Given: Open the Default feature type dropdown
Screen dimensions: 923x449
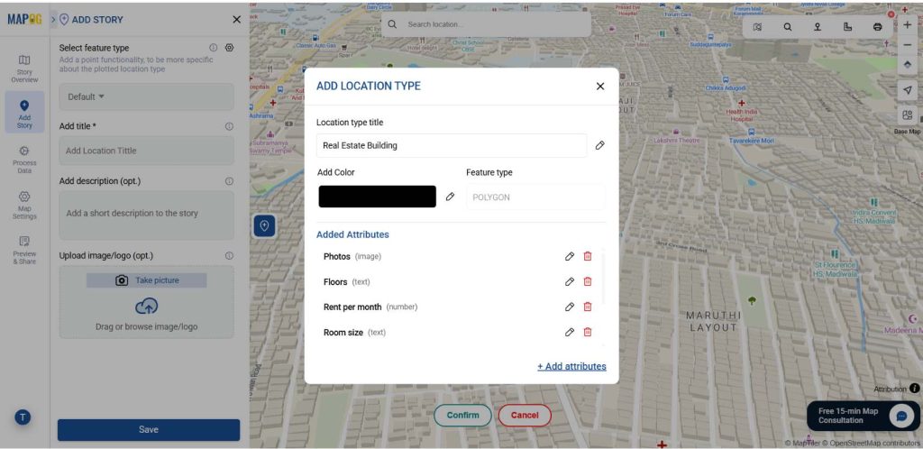Looking at the screenshot, I should (87, 96).
